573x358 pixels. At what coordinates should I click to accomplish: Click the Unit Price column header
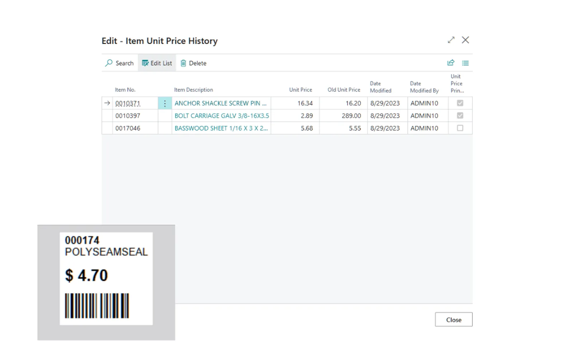pyautogui.click(x=300, y=90)
